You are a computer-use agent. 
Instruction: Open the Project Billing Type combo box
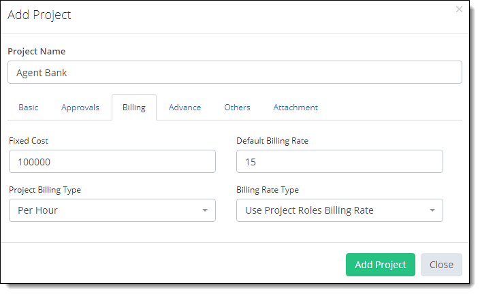(112, 210)
